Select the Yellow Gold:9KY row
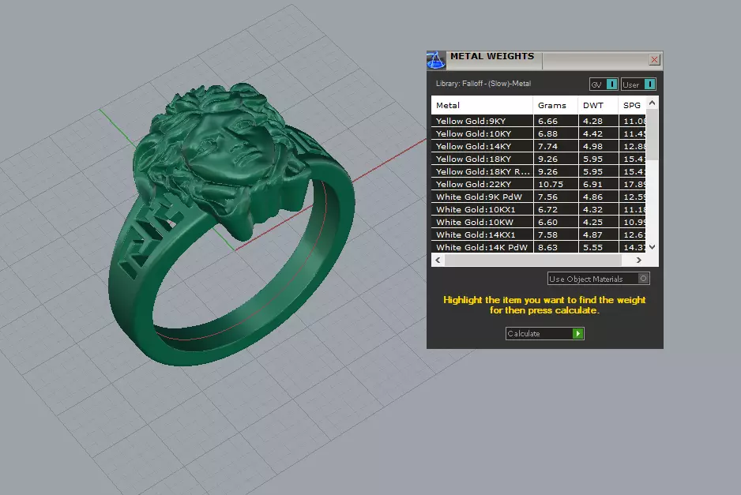 coord(538,121)
